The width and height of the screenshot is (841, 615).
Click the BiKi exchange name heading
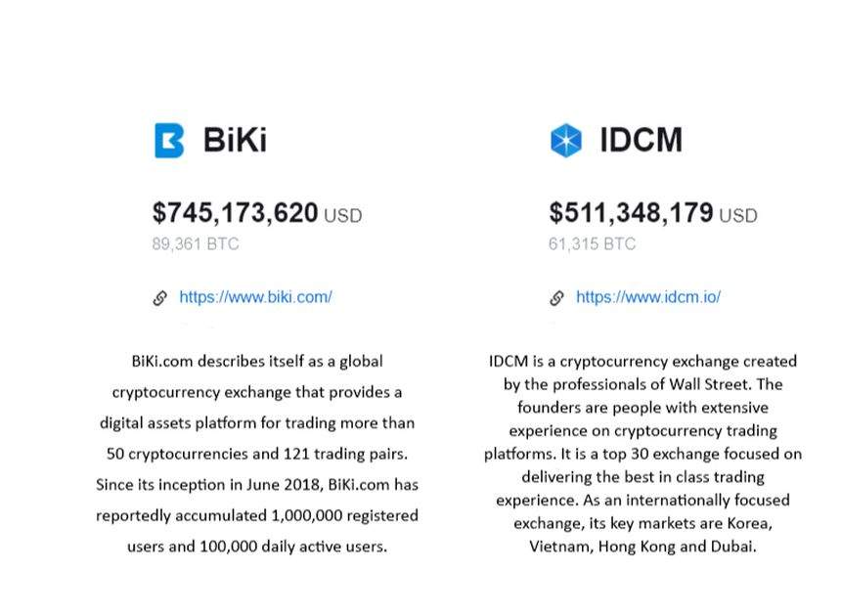pos(235,140)
